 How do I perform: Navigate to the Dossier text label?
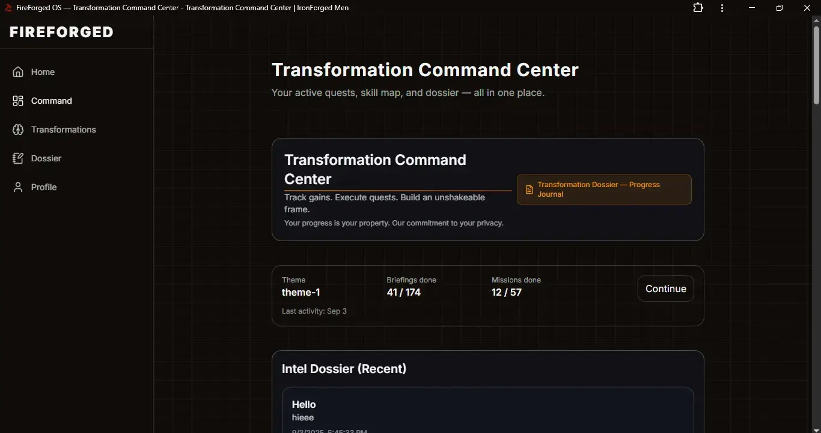click(x=46, y=158)
